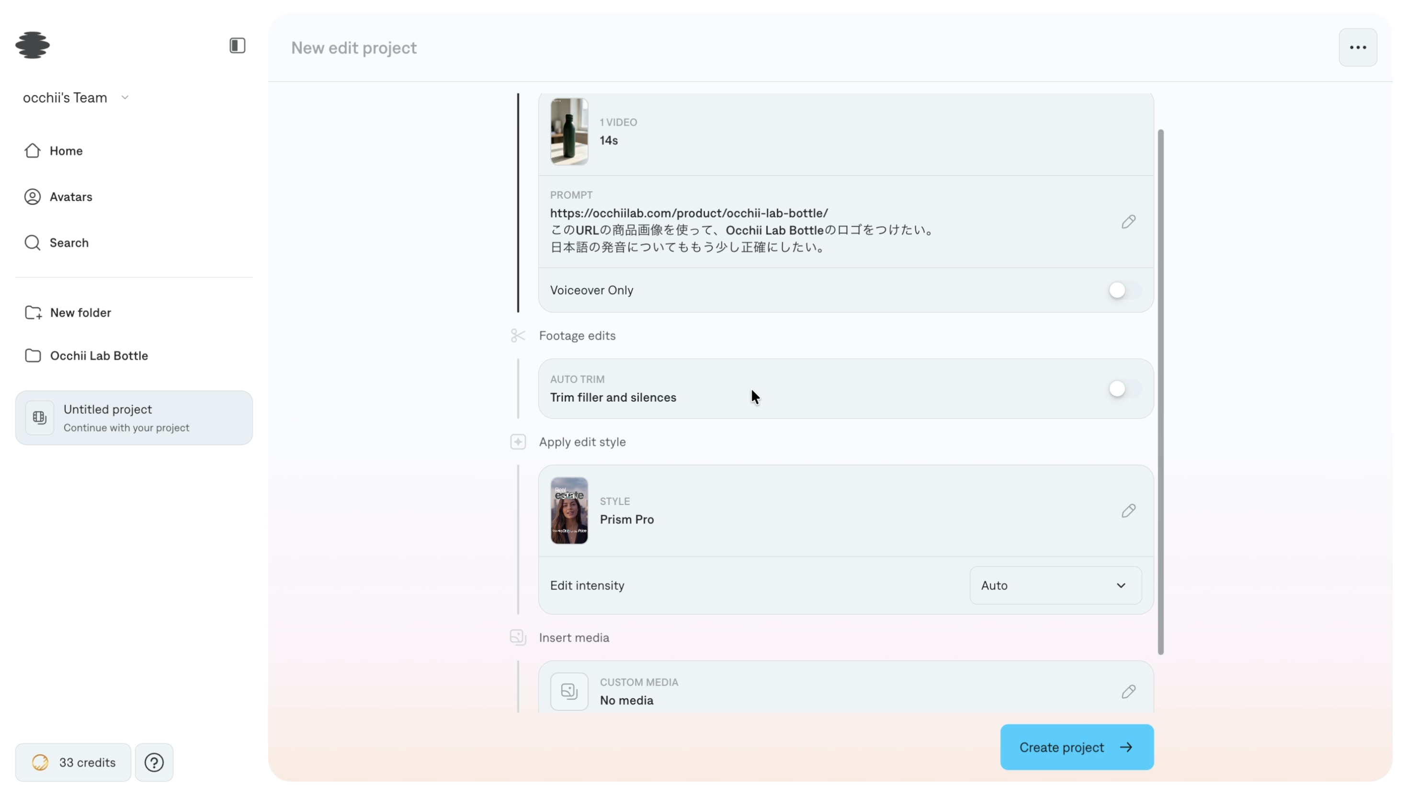Image resolution: width=1408 pixels, height=795 pixels.
Task: Click the vertical scrollbar of the form
Action: [x=1160, y=391]
